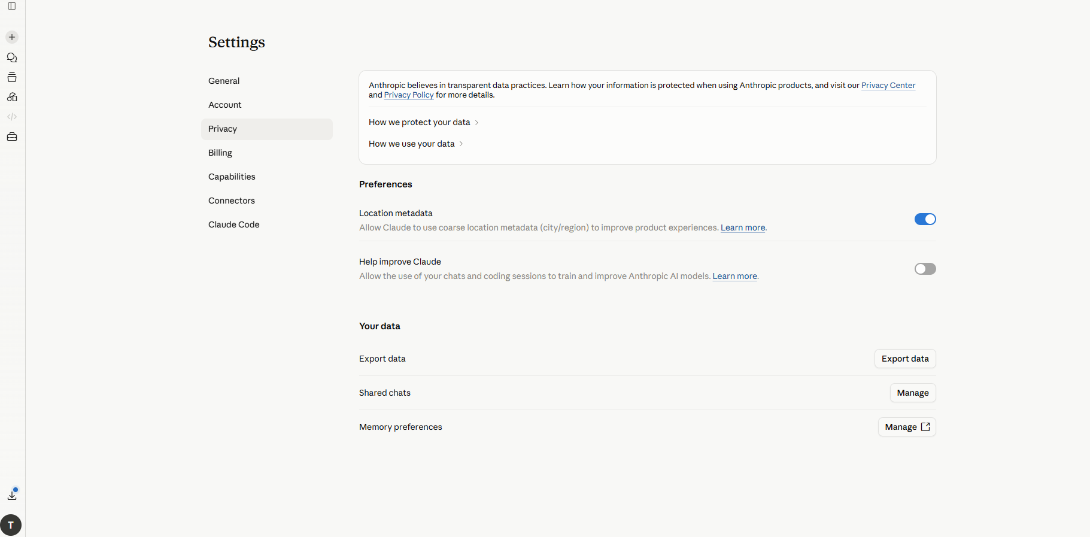Open Connectors settings section
Image resolution: width=1090 pixels, height=537 pixels.
[266, 201]
